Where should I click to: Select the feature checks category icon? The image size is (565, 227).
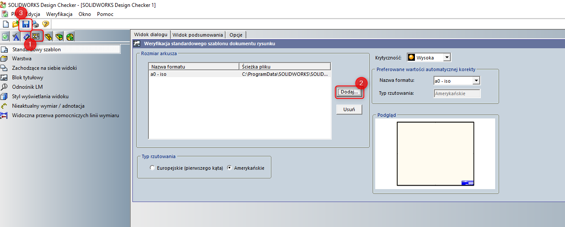70,37
